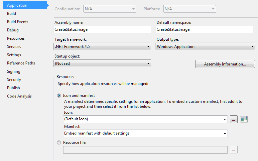Browse for an icon file with ellipsis button

(234, 119)
